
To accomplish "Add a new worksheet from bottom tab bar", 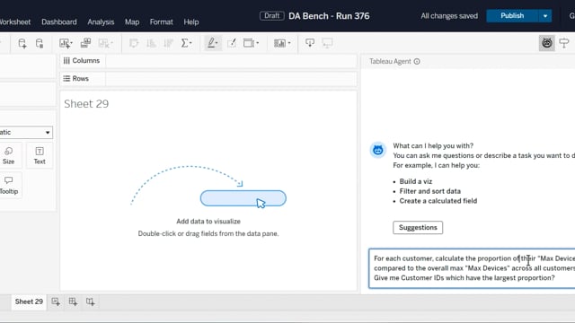I will 56,301.
